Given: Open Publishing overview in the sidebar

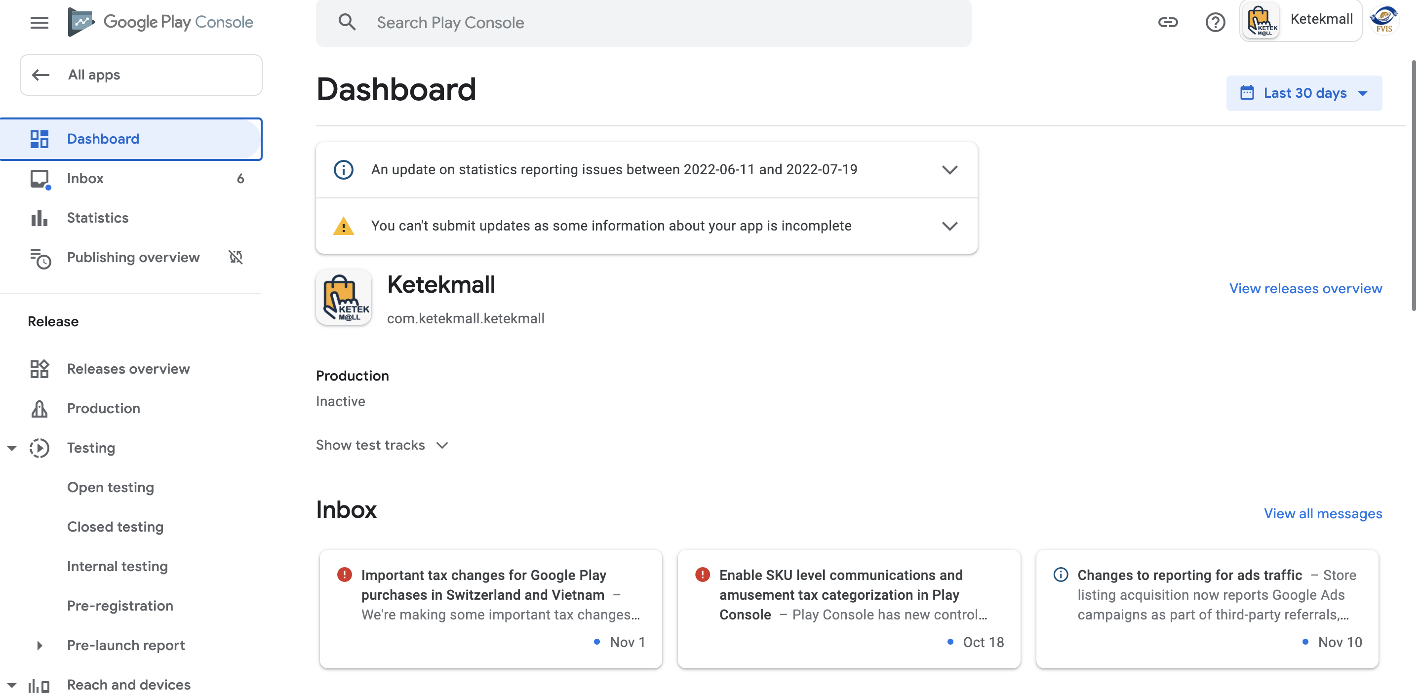Looking at the screenshot, I should (131, 258).
